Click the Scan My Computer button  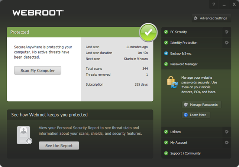[38, 71]
